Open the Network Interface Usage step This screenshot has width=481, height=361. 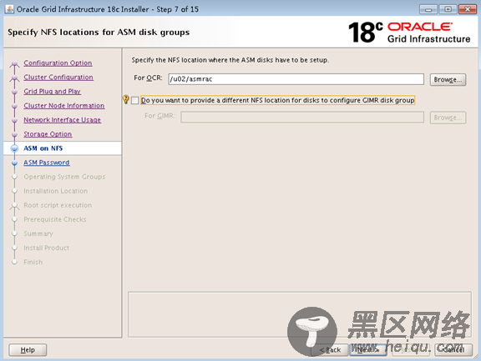tap(63, 120)
